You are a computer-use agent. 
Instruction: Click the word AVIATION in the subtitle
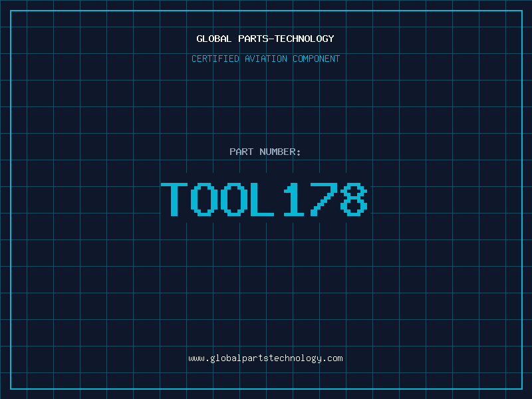point(265,59)
